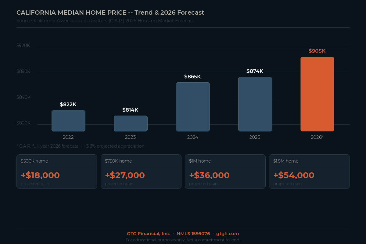Open the $750K home gain card

(141, 171)
